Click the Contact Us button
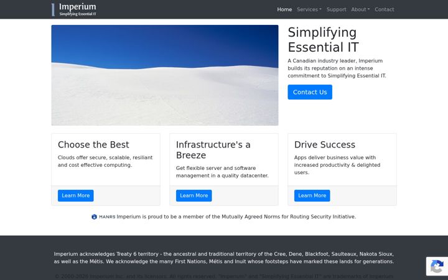This screenshot has width=448, height=280. coord(310,92)
